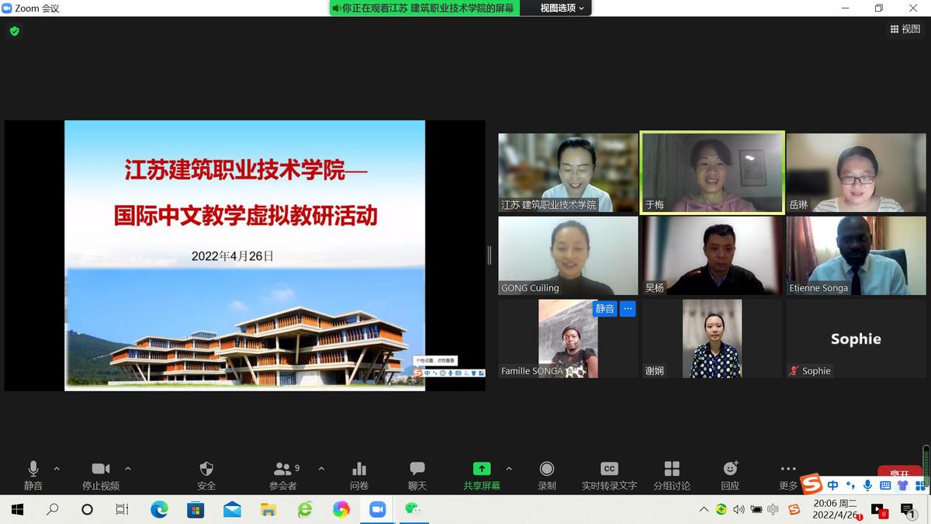Start recording with the 录制 button
The width and height of the screenshot is (931, 524).
547,474
